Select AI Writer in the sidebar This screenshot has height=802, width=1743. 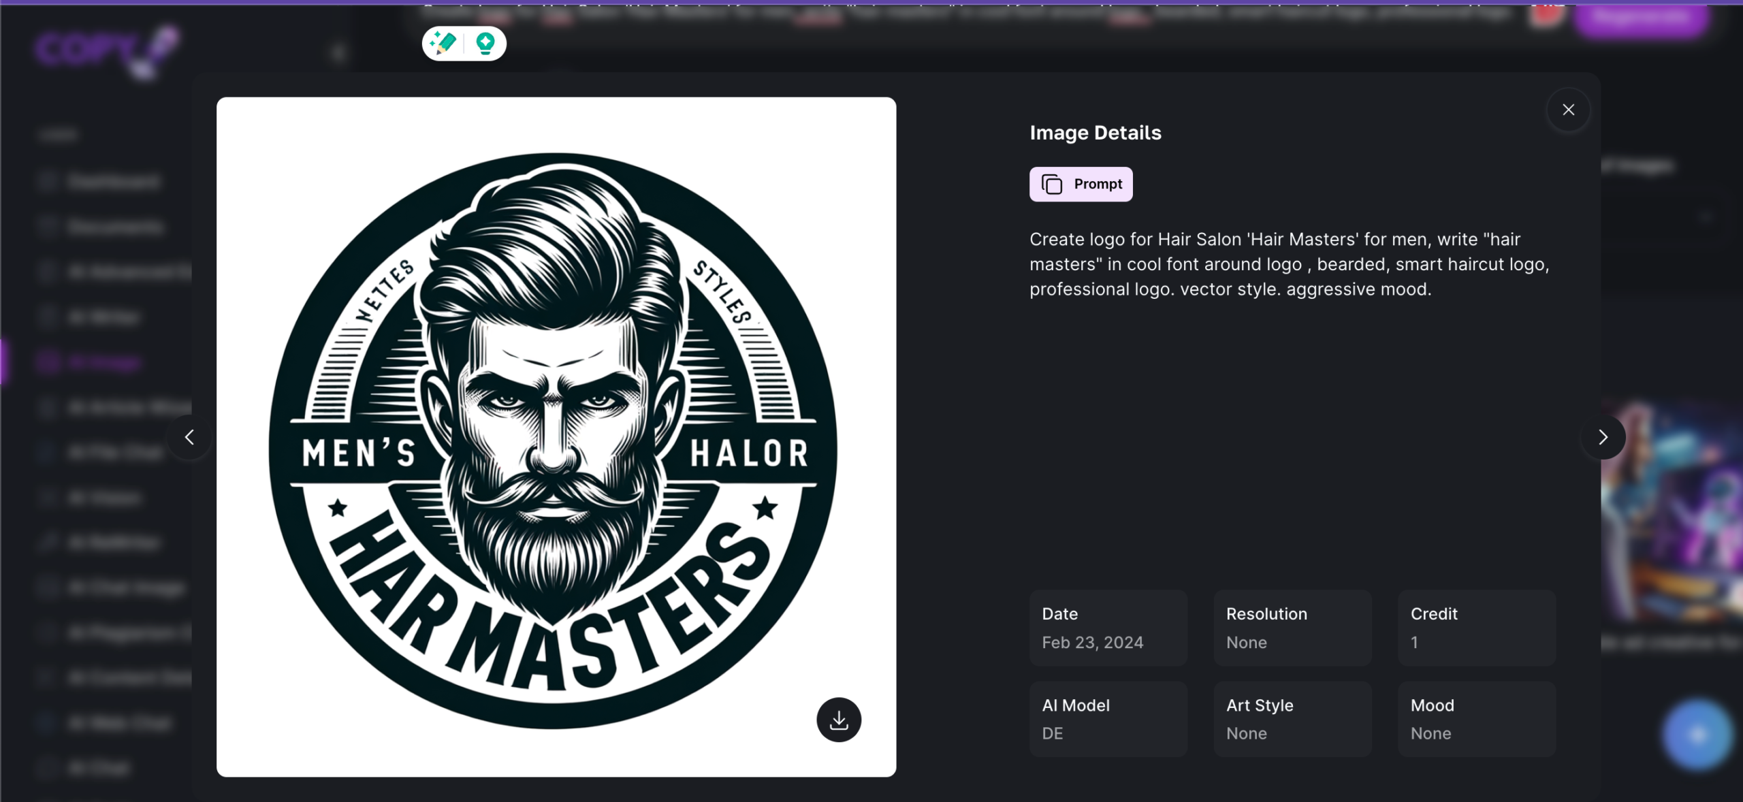point(103,317)
